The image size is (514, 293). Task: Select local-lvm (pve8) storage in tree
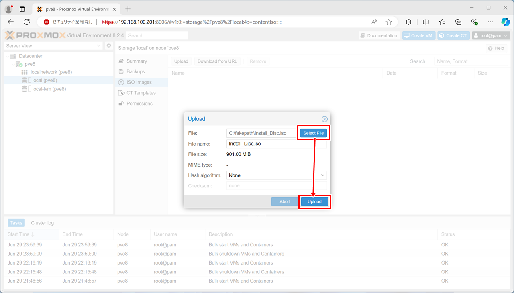[49, 89]
